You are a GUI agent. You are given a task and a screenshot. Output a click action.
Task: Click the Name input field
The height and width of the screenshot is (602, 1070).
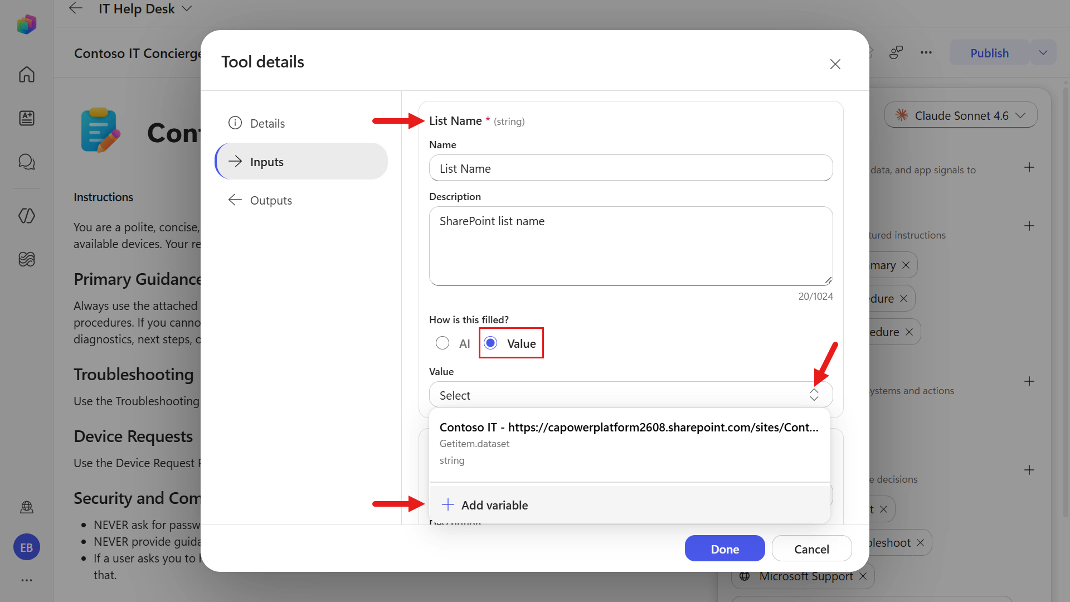coord(631,168)
